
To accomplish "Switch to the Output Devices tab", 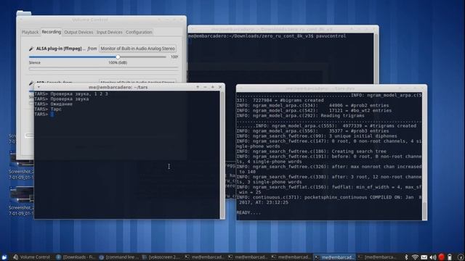I will coord(78,32).
